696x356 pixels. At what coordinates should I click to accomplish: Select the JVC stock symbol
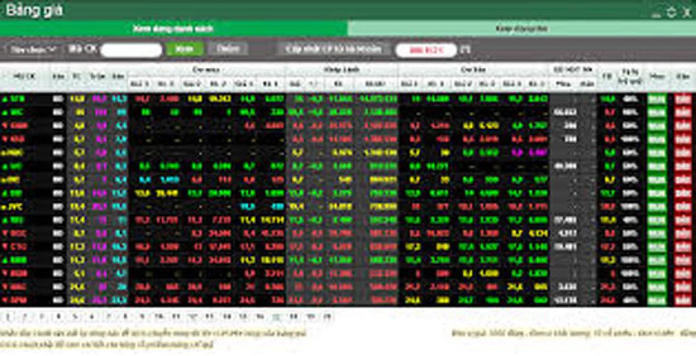[16, 207]
